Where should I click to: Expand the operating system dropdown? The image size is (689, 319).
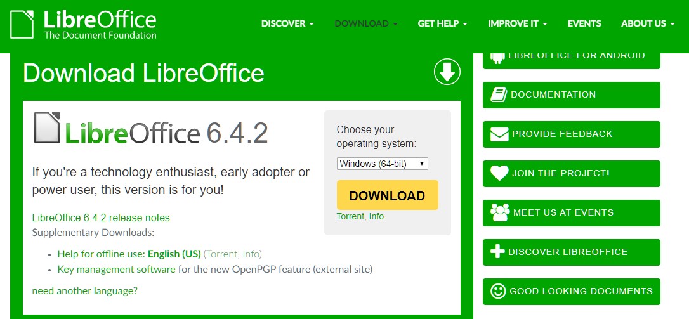tap(383, 164)
